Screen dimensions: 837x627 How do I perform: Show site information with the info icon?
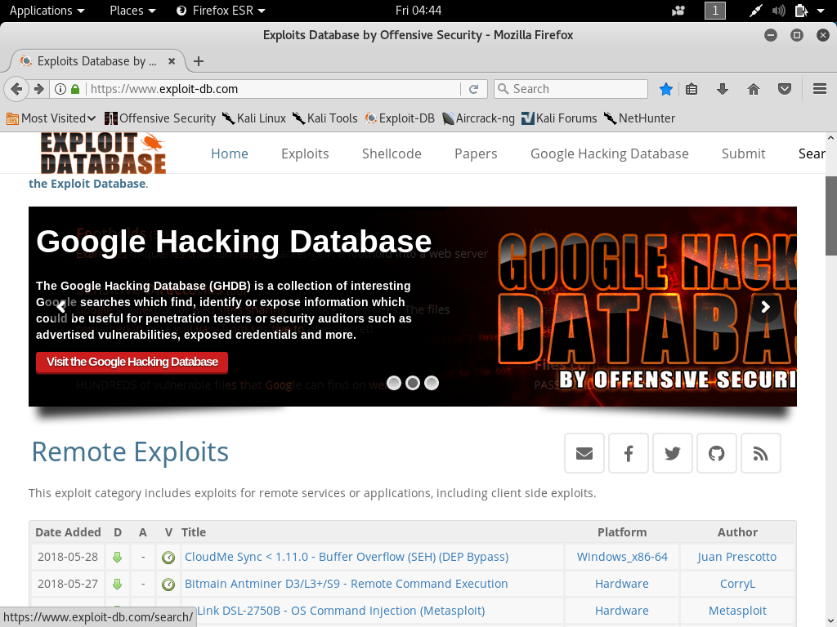tap(60, 89)
